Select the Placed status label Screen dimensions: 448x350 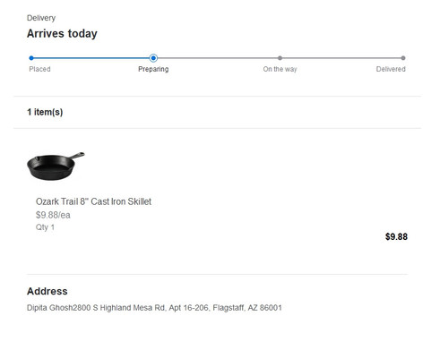[x=39, y=69]
